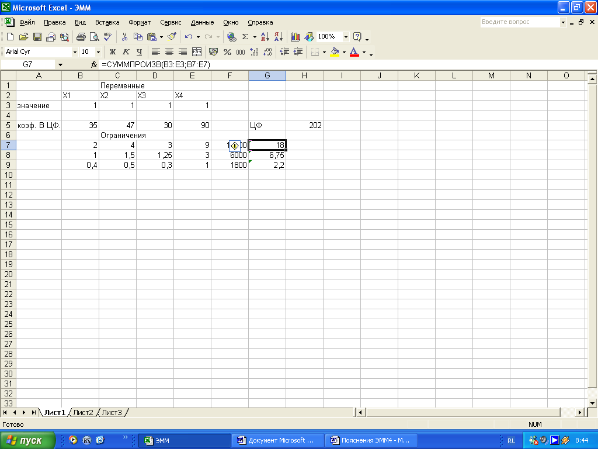598x449 pixels.
Task: Align cell text right
Action: pyautogui.click(x=183, y=52)
